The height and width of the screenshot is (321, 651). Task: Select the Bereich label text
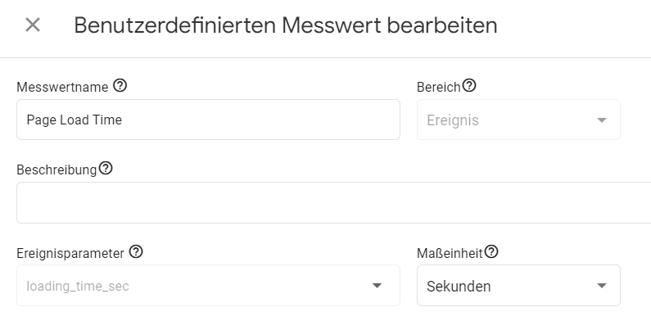[x=439, y=87]
